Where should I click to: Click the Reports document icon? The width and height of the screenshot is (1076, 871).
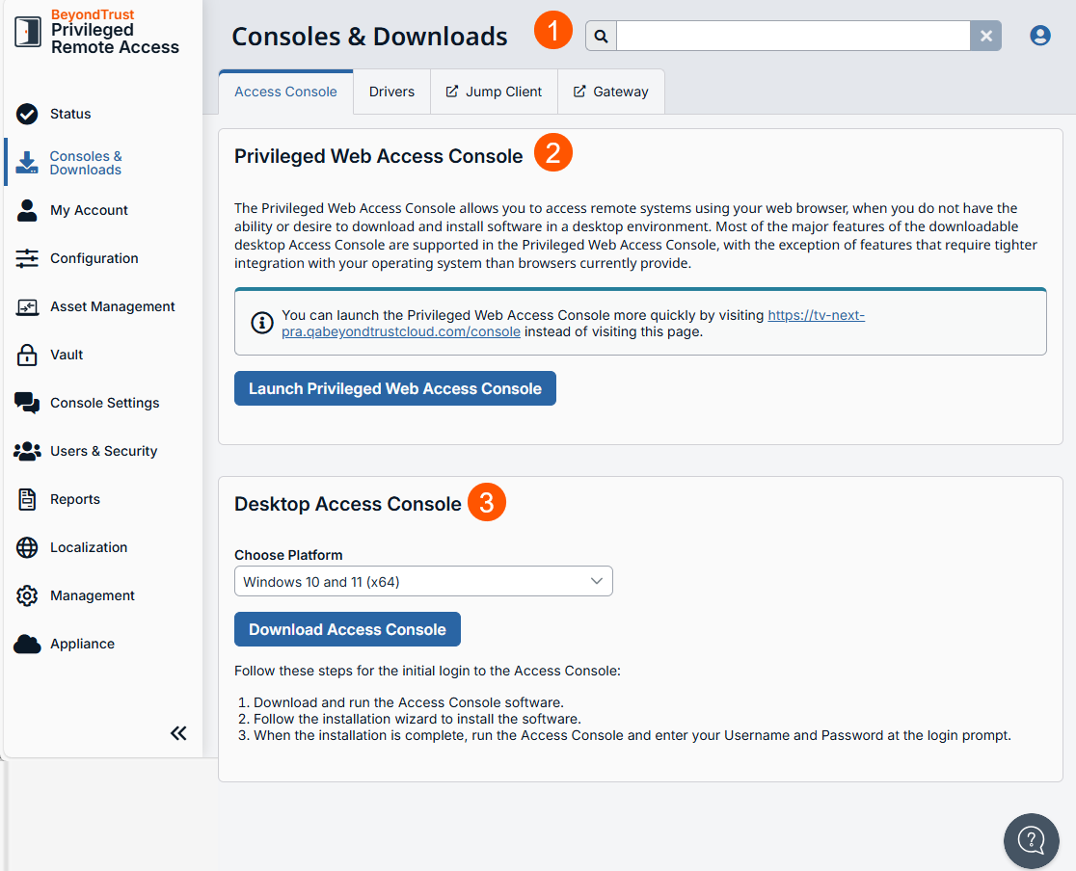(x=27, y=499)
